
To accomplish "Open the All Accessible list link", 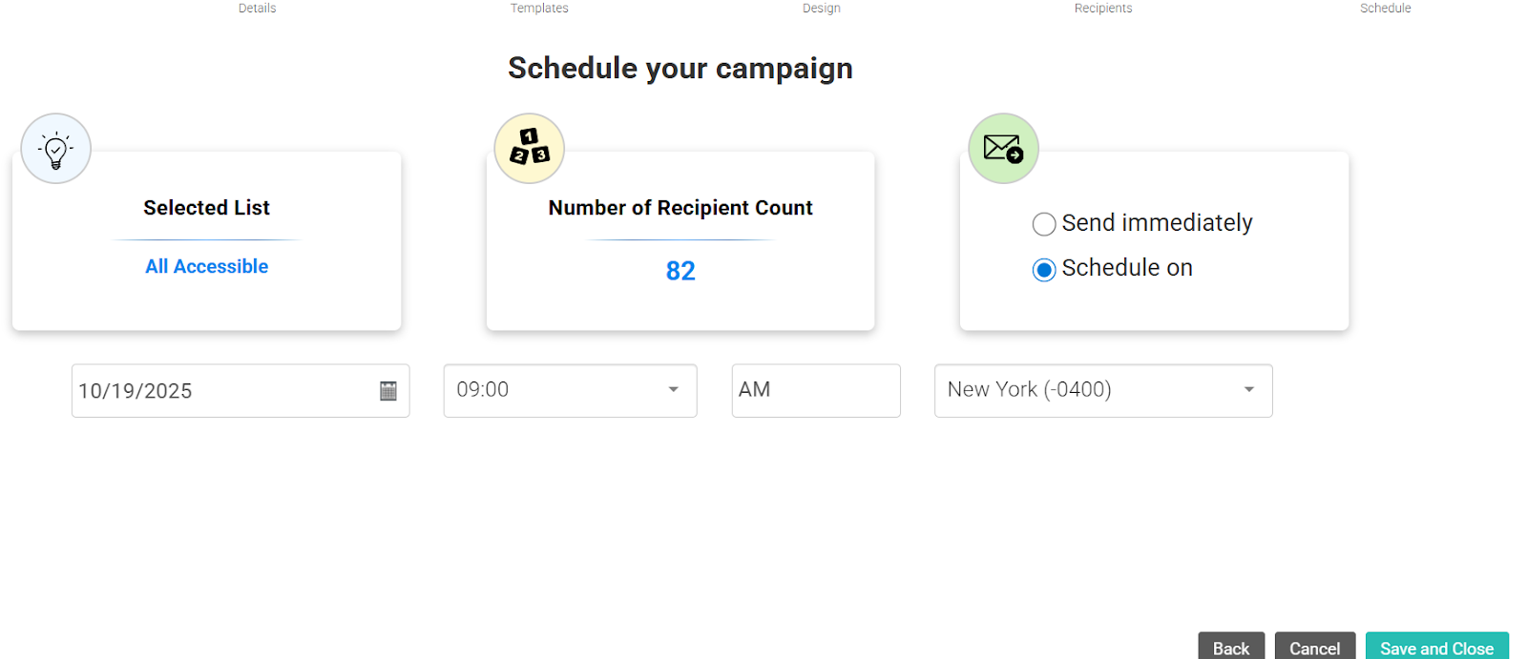I will click(x=206, y=267).
